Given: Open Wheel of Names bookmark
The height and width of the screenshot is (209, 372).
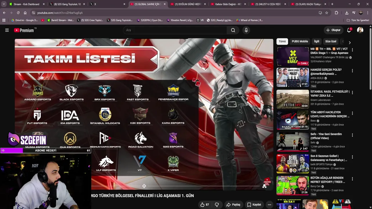Looking at the screenshot, I should point(249,20).
